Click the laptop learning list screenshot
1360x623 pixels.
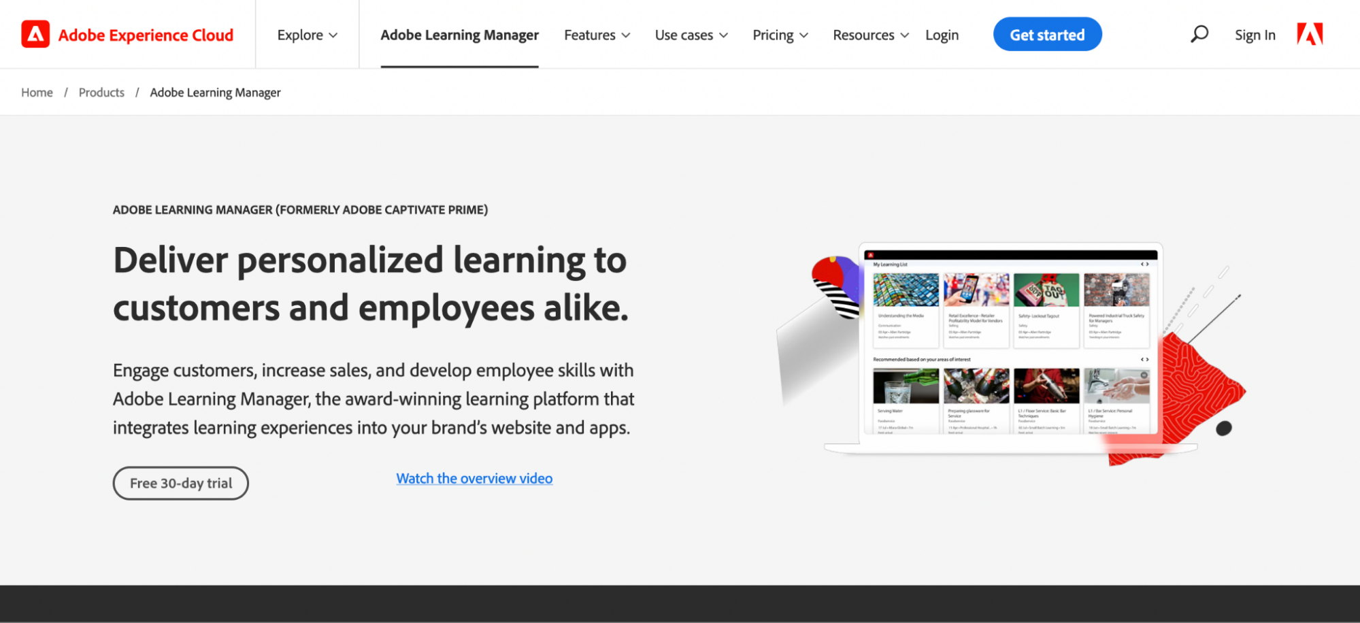coord(1010,347)
